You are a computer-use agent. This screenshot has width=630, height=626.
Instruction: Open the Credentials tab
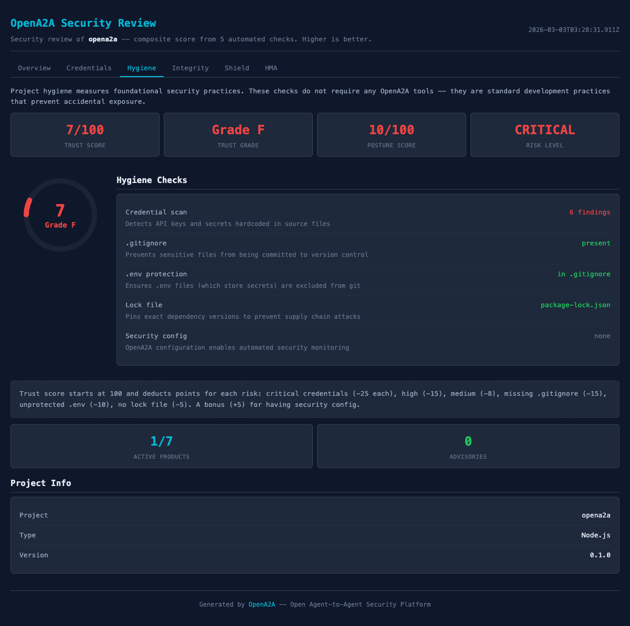[x=89, y=68]
